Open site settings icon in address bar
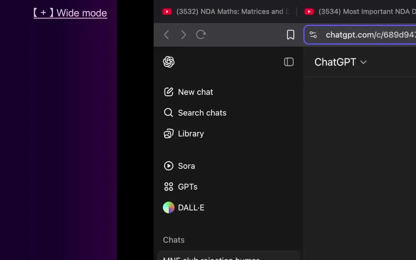Screen dimensions: 416x260 [x=313, y=35]
